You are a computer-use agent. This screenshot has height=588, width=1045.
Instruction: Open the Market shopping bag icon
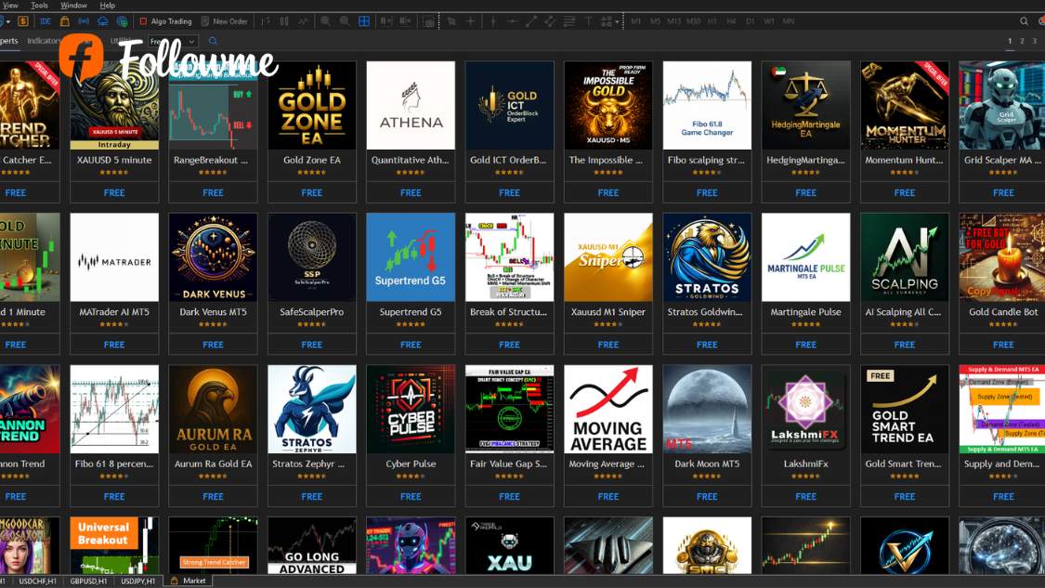pos(65,21)
